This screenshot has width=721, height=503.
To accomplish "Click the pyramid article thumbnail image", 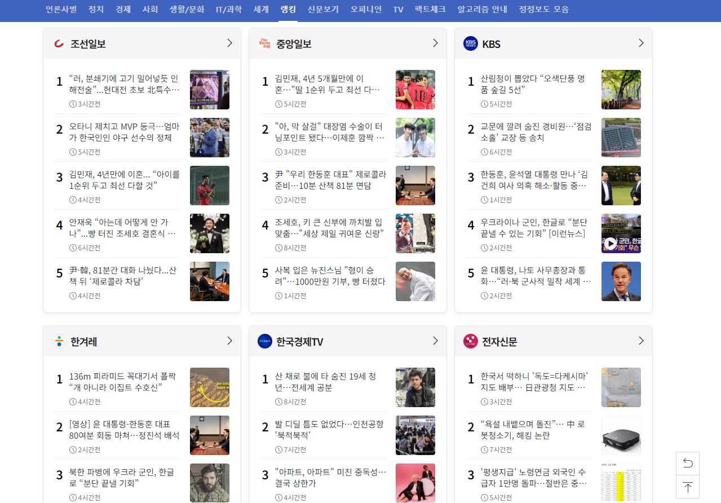I will pos(209,387).
